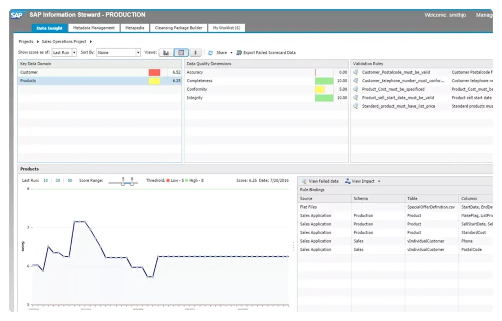This screenshot has height=321, width=502.
Task: Select the grid view icon next to Views
Action: [x=182, y=52]
